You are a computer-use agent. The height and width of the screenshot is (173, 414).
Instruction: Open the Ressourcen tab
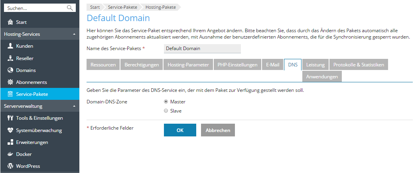103,65
